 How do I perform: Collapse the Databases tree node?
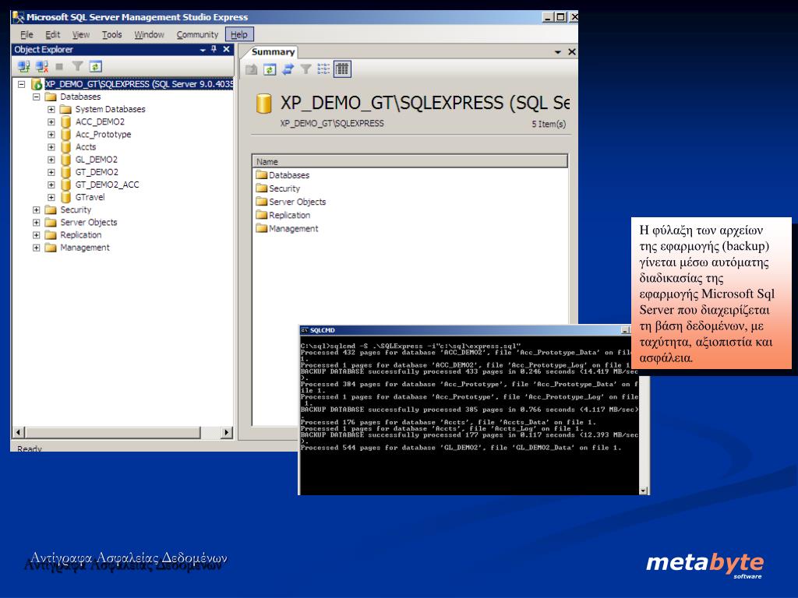tap(36, 97)
